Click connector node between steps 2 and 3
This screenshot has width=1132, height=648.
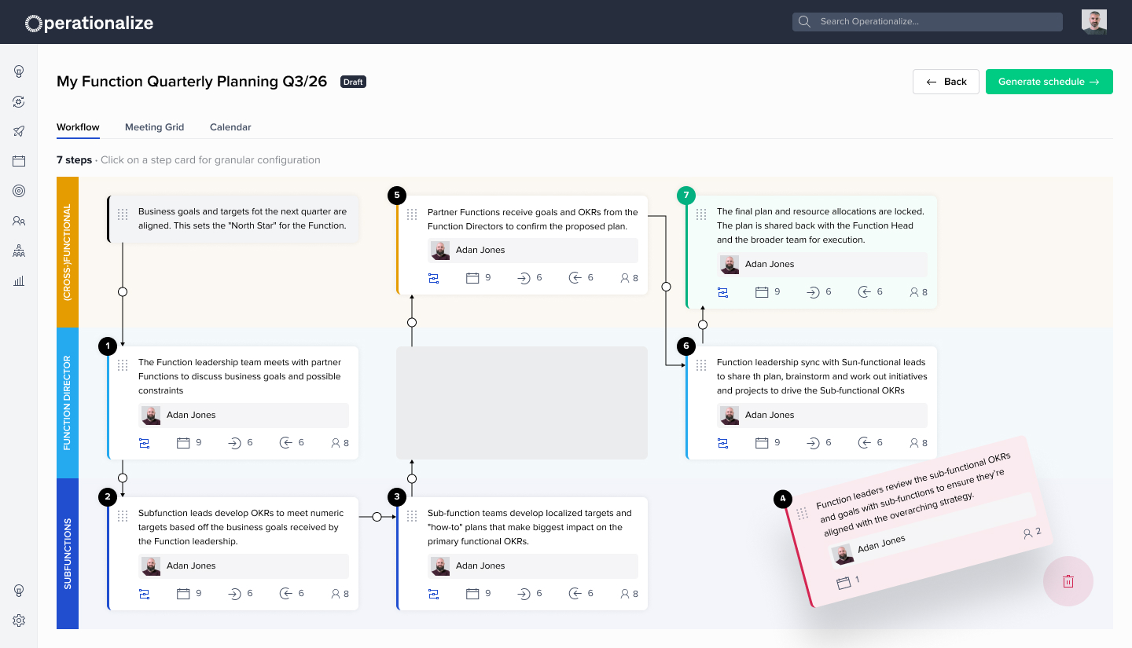[377, 516]
